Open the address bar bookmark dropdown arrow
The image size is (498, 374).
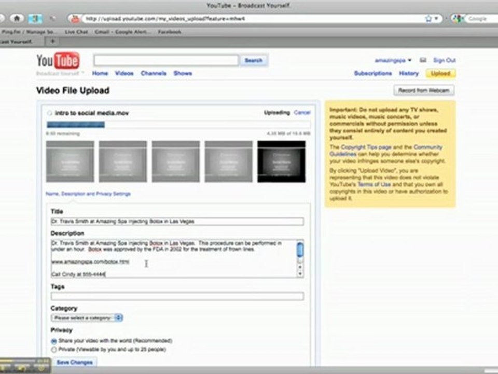click(x=436, y=19)
